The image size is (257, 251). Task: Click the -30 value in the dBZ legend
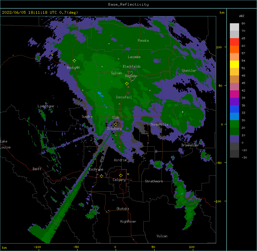244,157
